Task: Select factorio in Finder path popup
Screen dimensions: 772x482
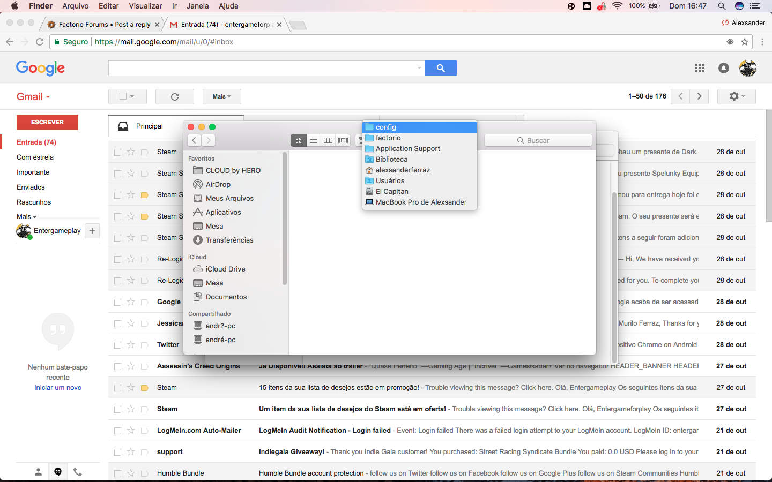Action: click(x=420, y=138)
